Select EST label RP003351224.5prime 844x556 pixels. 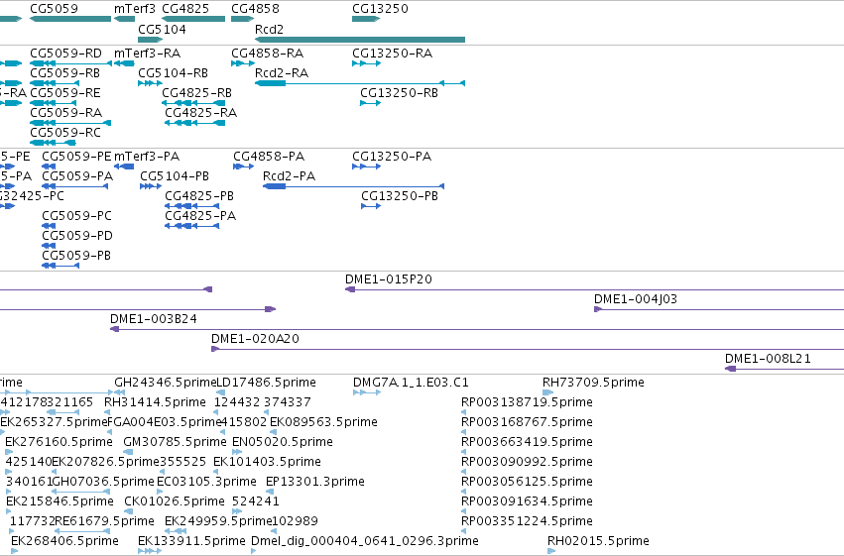click(527, 522)
